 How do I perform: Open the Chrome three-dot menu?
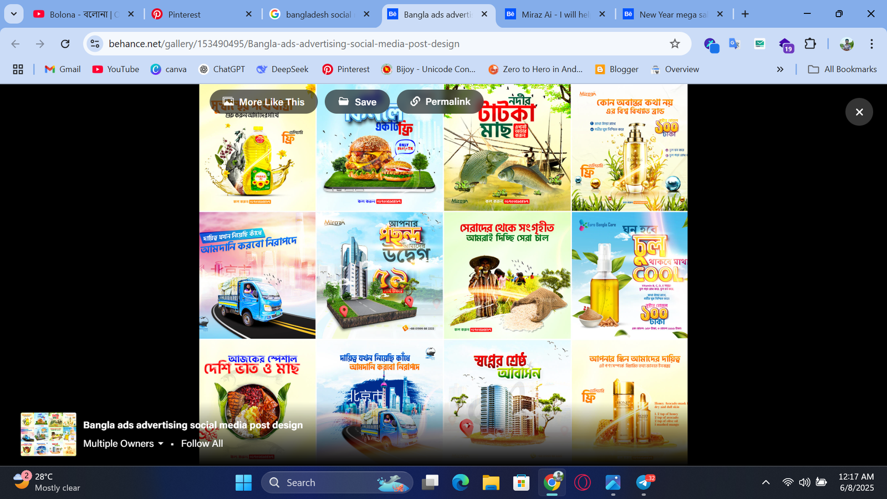tap(871, 44)
